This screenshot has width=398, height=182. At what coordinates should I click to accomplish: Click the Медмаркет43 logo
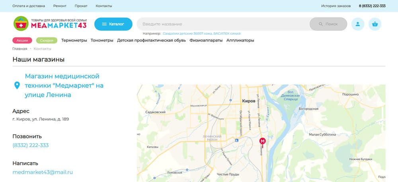tap(50, 24)
